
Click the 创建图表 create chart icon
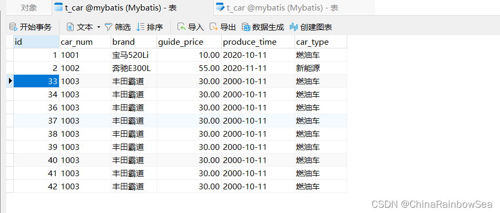coord(293,27)
